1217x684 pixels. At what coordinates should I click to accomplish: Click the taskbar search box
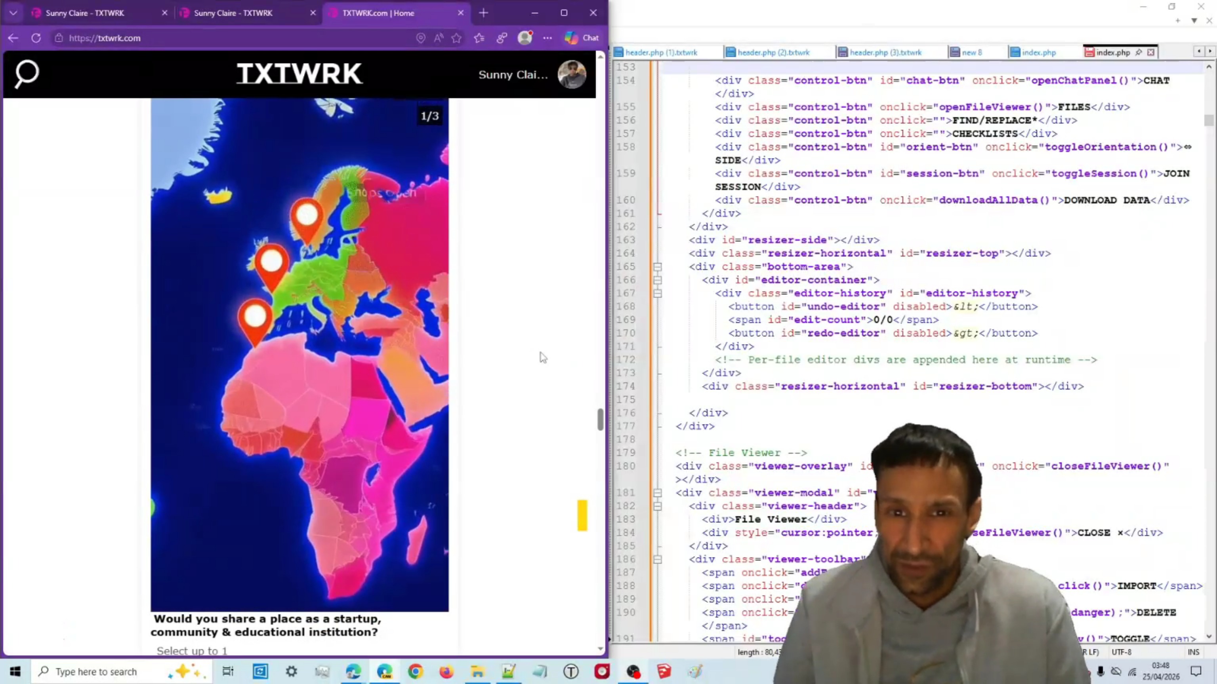pos(122,671)
